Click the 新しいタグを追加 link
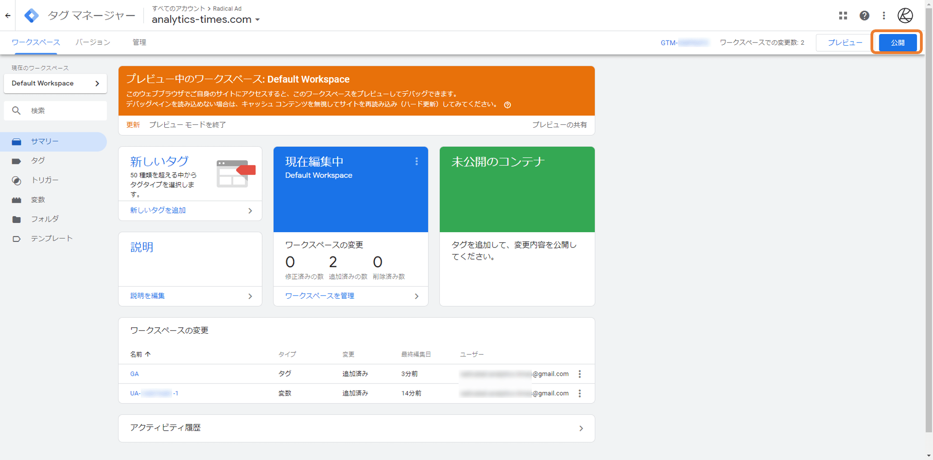The height and width of the screenshot is (460, 933). (158, 211)
